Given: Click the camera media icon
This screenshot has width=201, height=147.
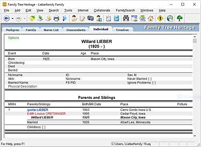Looking at the screenshot, I should click(x=90, y=18).
